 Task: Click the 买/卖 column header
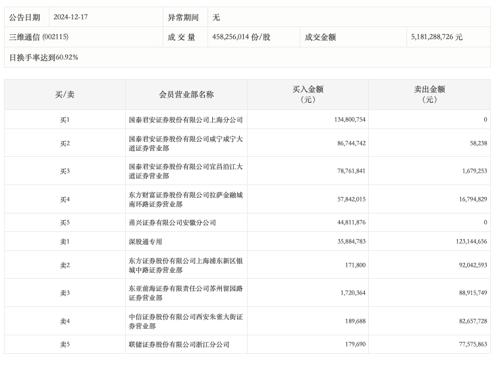click(65, 95)
